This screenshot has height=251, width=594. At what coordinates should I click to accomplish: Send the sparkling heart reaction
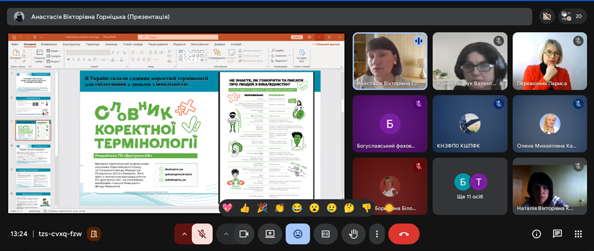pyautogui.click(x=227, y=208)
